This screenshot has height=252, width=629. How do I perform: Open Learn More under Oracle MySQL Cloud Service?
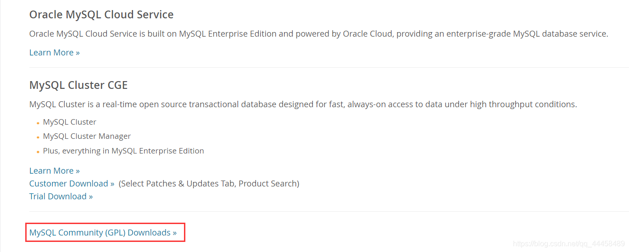54,53
